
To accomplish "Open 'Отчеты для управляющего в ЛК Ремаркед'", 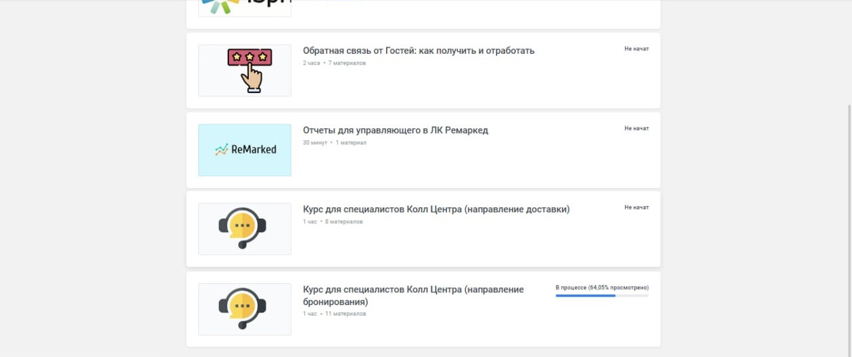I will [x=395, y=130].
